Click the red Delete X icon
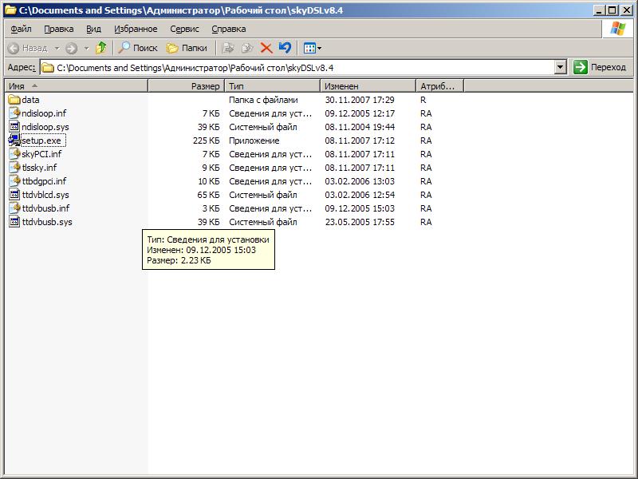Screen dimensions: 638x479 click(266, 48)
